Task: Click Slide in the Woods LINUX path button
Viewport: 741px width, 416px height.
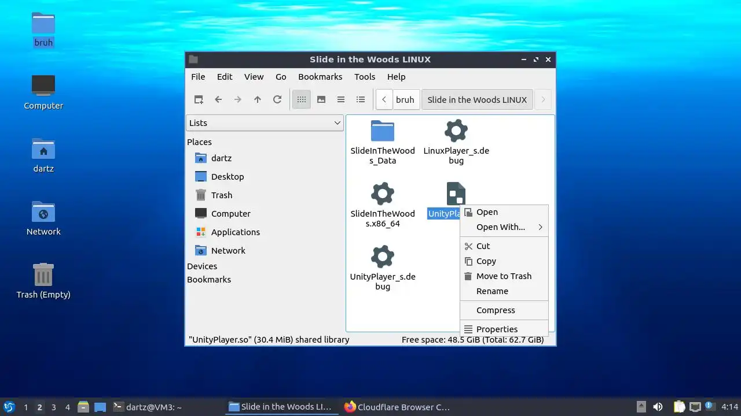Action: tap(477, 99)
